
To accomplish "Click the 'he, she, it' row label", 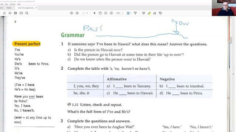I will point(81,93).
